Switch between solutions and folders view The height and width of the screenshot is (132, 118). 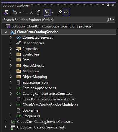pos(6,12)
